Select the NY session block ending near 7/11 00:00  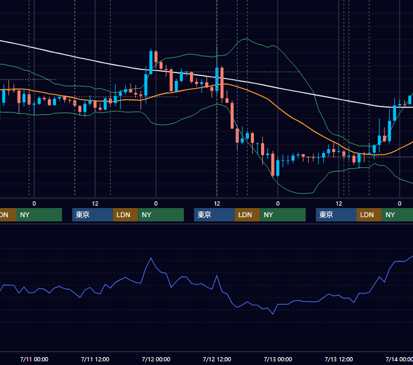[39, 215]
